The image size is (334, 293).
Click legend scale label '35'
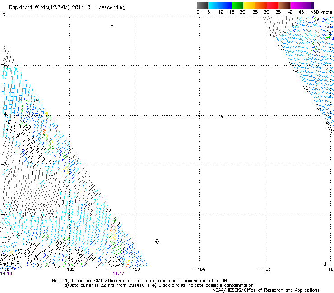[278, 12]
